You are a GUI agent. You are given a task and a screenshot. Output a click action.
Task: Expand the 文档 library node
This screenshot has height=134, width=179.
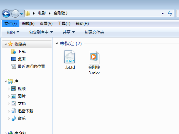click(x=9, y=104)
